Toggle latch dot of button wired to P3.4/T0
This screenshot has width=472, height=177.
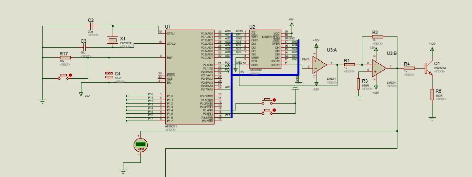(274, 100)
